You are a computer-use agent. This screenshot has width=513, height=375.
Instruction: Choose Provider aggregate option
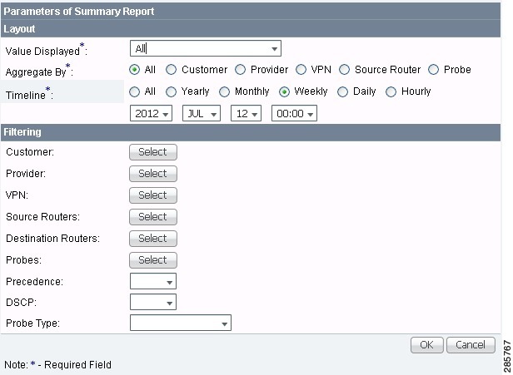tap(240, 70)
